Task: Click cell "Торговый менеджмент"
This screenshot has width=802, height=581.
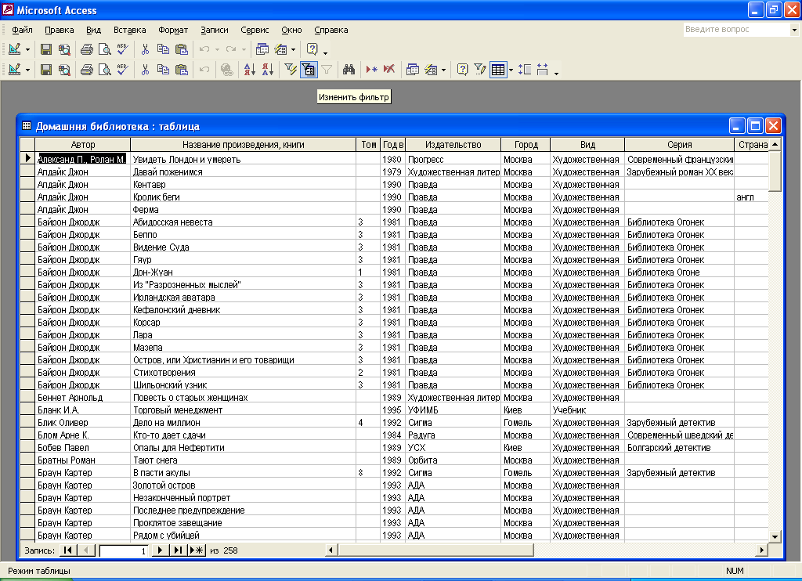Action: [243, 410]
